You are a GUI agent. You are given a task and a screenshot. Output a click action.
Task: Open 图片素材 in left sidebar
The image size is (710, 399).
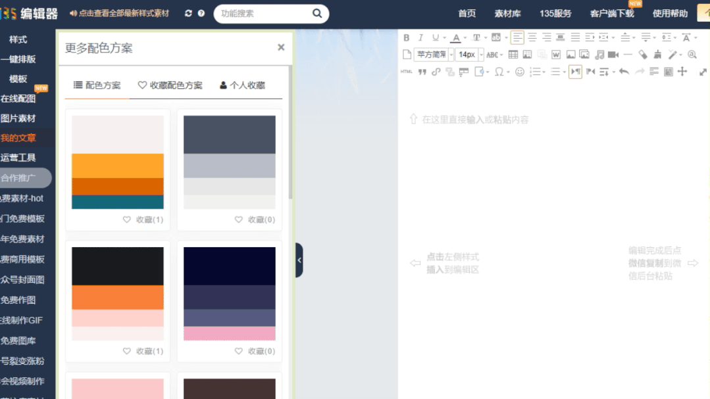(18, 118)
